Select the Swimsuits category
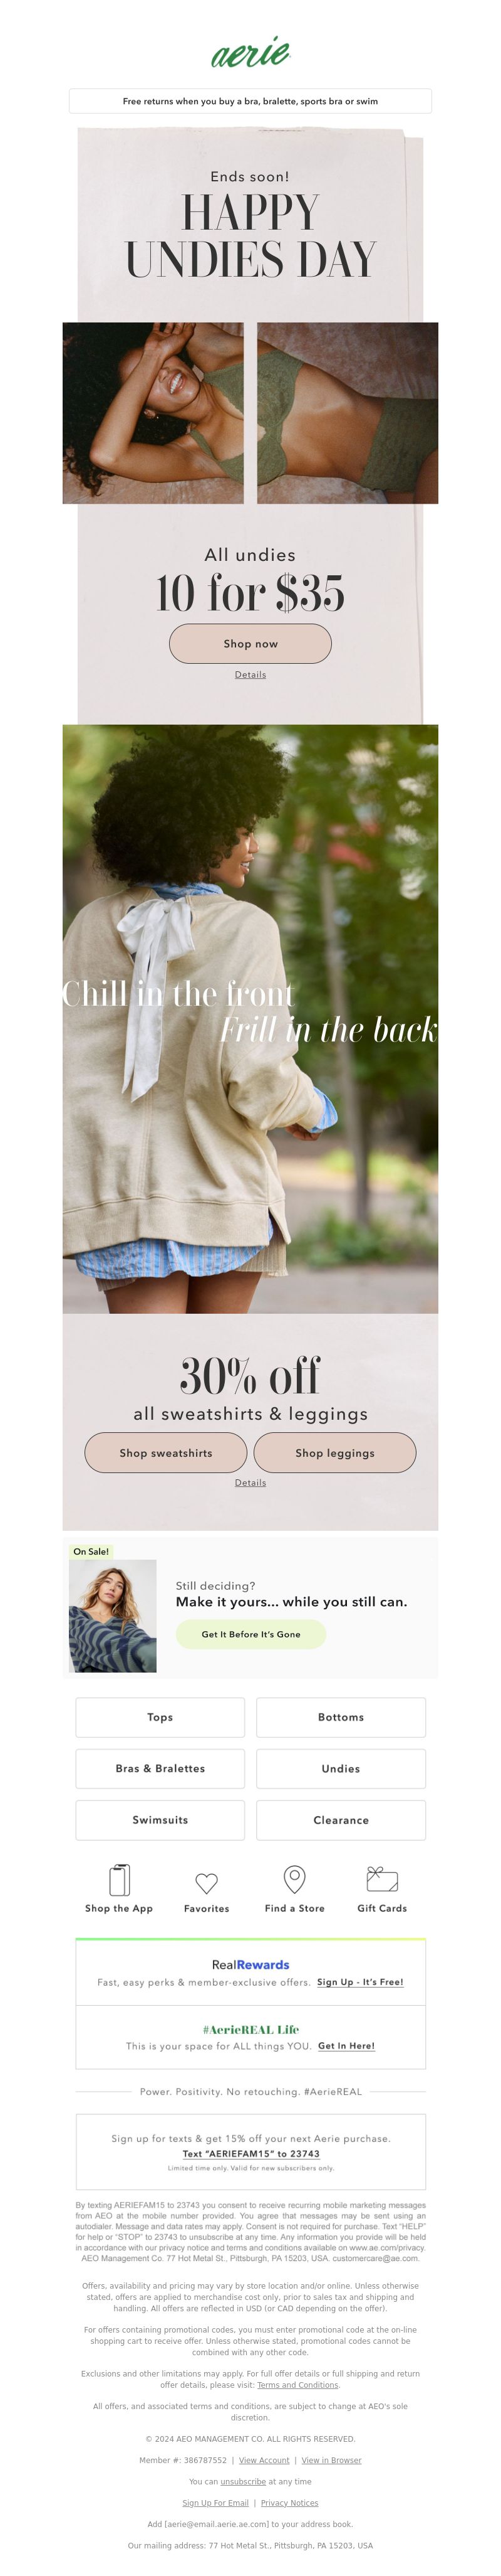Image resolution: width=501 pixels, height=2576 pixels. click(x=160, y=1820)
